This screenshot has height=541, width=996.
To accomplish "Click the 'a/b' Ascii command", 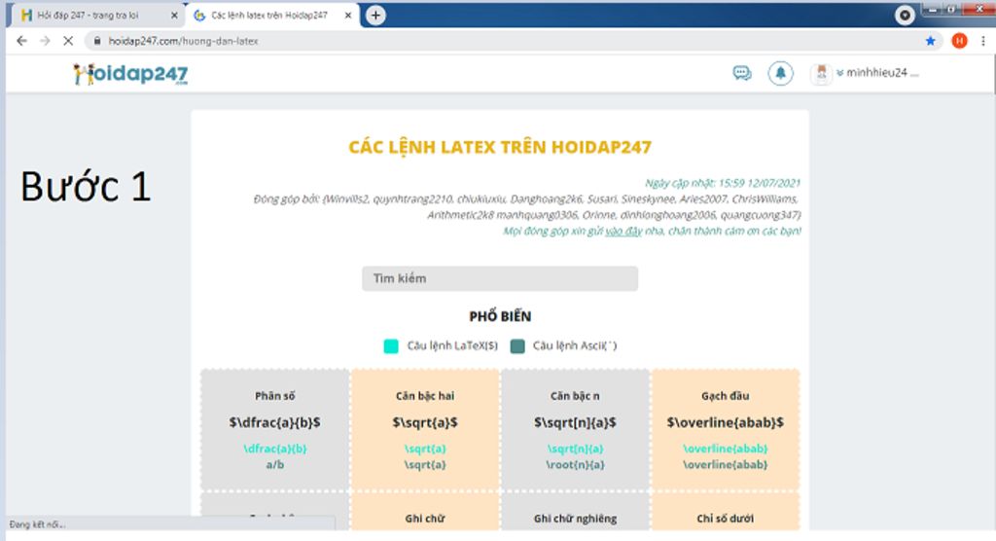I will (275, 465).
